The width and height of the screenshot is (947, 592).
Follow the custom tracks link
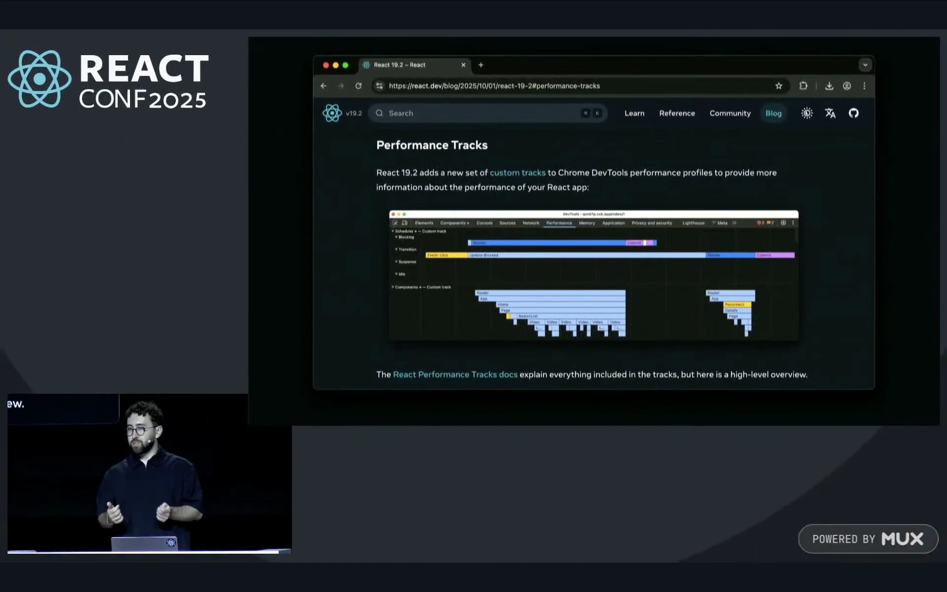[517, 173]
